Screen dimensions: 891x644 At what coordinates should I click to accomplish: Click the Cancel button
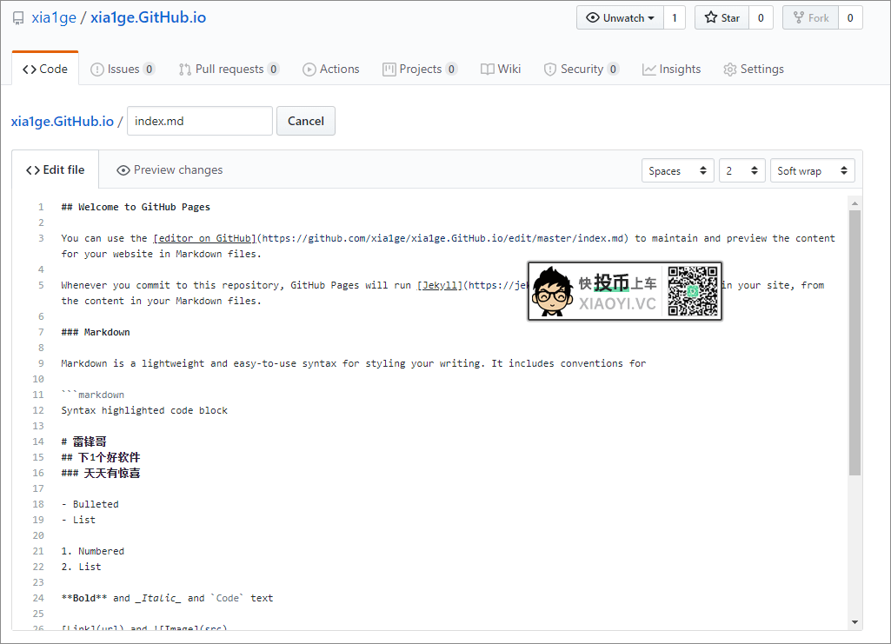click(x=305, y=121)
